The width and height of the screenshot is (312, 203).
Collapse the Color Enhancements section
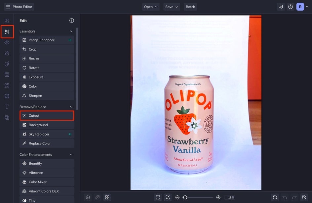[x=71, y=155]
